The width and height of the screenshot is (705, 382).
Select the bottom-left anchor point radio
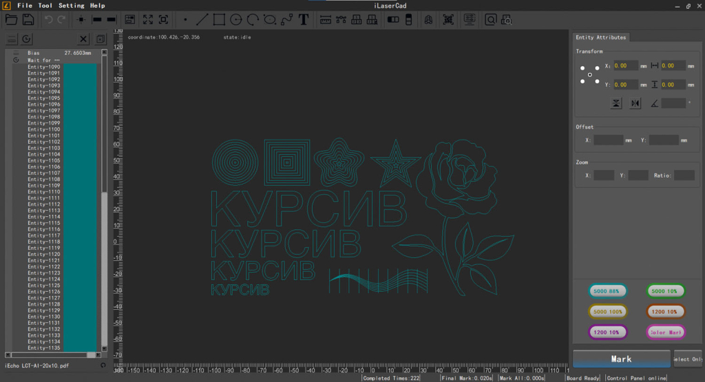point(582,81)
